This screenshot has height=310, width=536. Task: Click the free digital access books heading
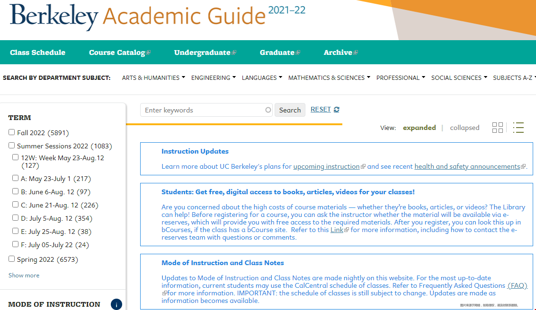point(288,192)
